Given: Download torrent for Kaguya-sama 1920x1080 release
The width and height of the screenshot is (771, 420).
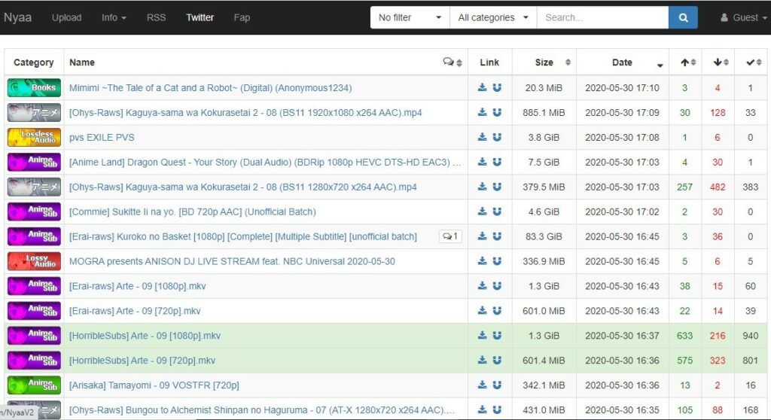Looking at the screenshot, I should (x=482, y=112).
